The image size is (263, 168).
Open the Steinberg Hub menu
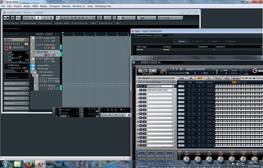pos(103,6)
